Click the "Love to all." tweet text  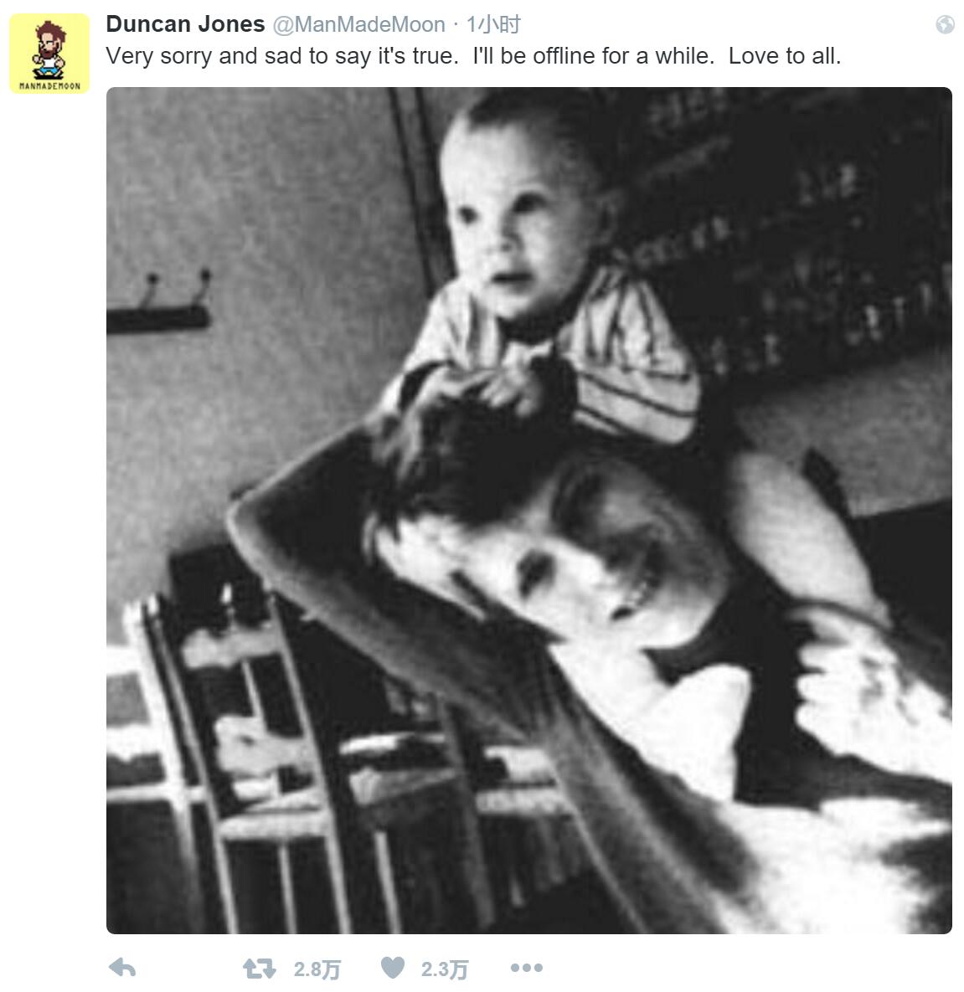785,56
